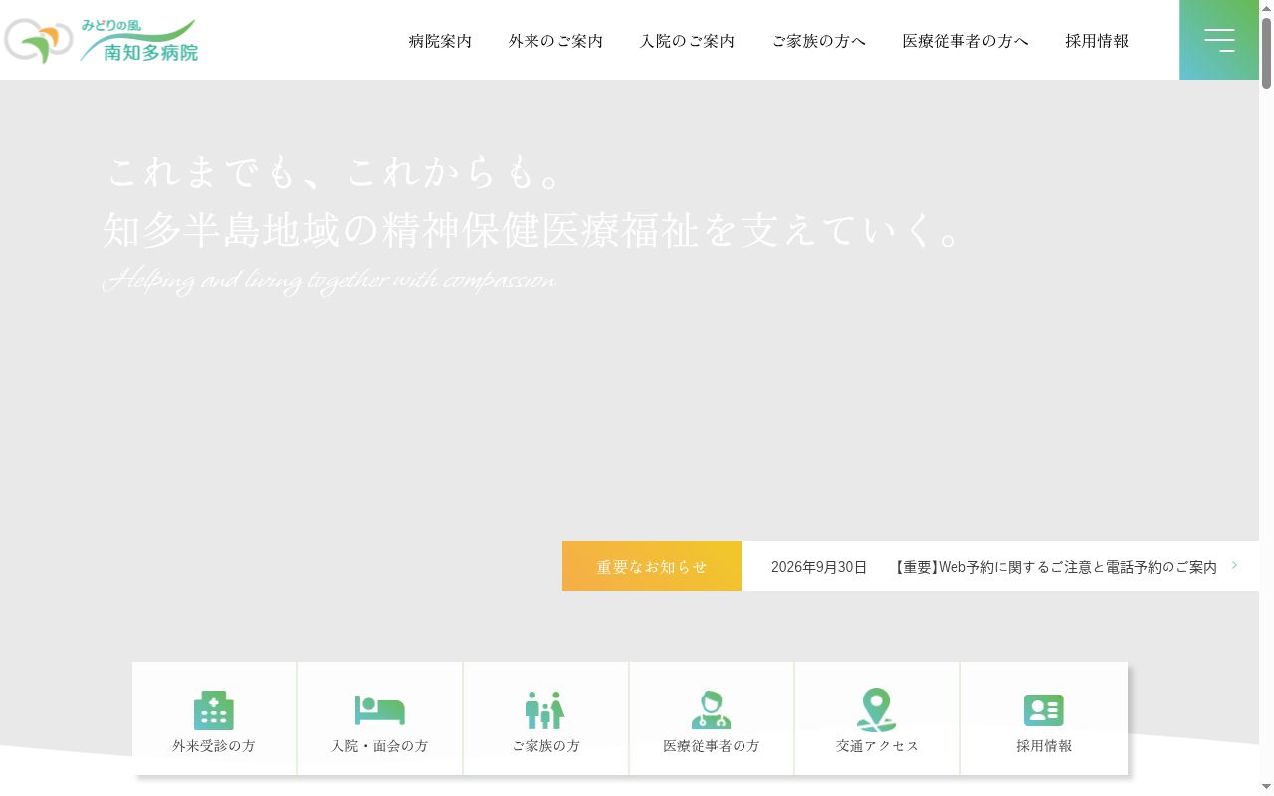Click the date 2026年9月30日
Image resolution: width=1274 pixels, height=796 pixels.
[x=819, y=567]
